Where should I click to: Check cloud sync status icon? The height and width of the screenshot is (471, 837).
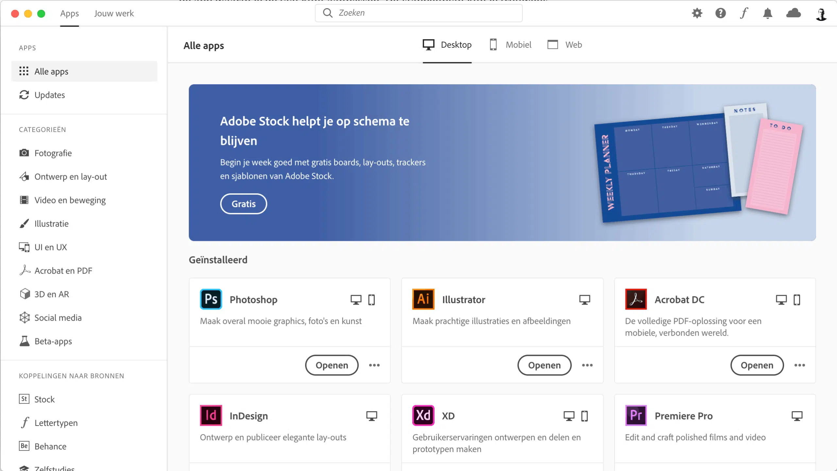click(x=794, y=13)
